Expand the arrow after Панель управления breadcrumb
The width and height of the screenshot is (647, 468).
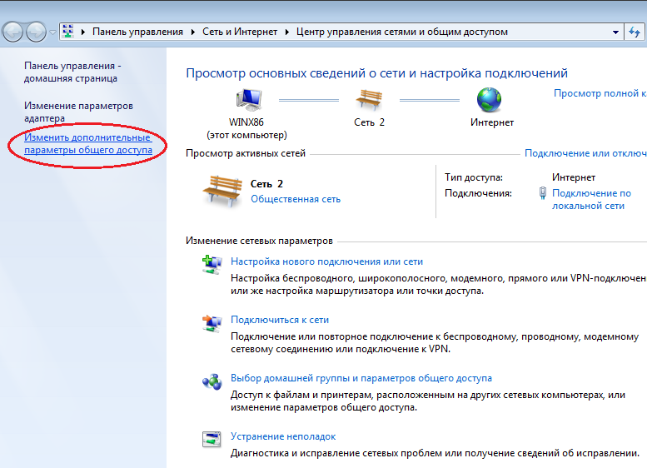[x=192, y=32]
